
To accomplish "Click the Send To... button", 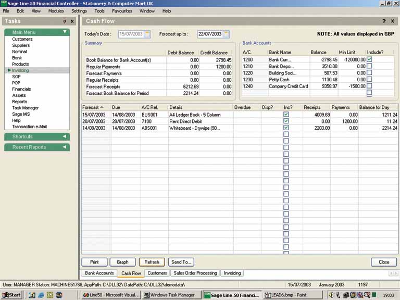I will pos(181,262).
